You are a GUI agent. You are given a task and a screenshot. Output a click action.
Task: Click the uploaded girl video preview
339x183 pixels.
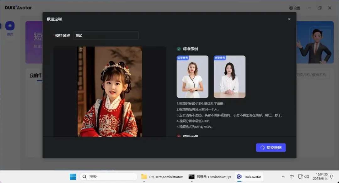[110, 91]
